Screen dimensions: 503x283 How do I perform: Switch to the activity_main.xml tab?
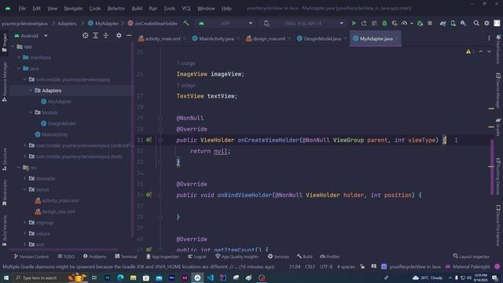coord(163,39)
